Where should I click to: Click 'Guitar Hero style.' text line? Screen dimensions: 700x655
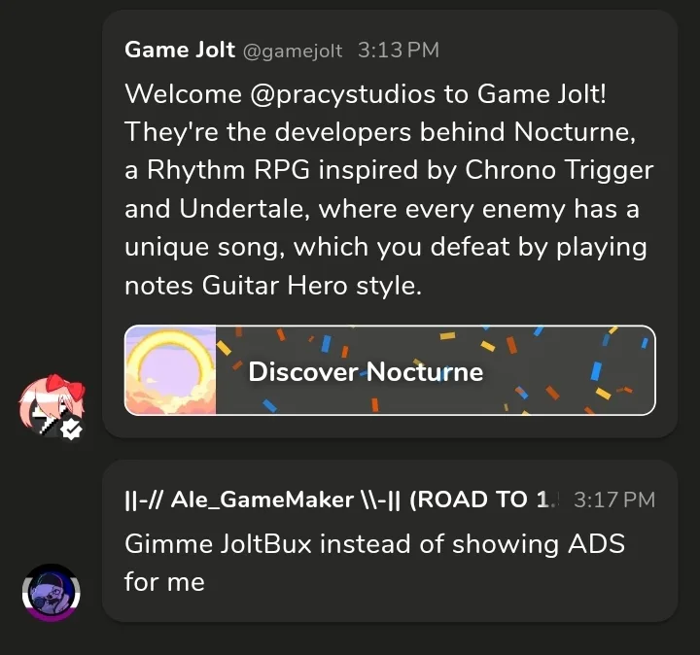click(x=312, y=286)
